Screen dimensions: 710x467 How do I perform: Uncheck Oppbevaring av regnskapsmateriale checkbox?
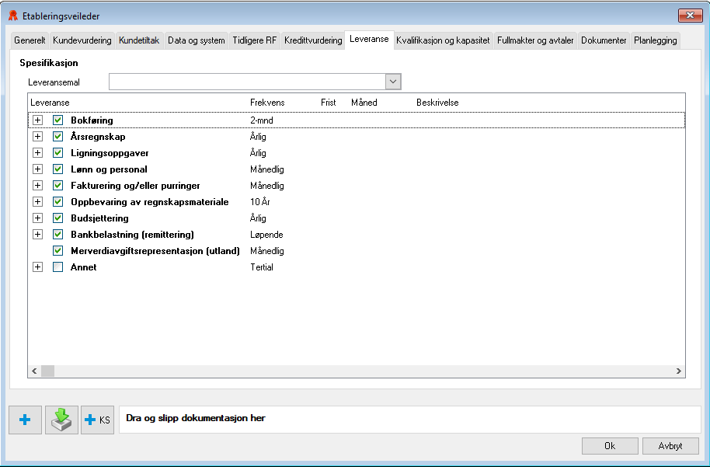[x=57, y=201]
